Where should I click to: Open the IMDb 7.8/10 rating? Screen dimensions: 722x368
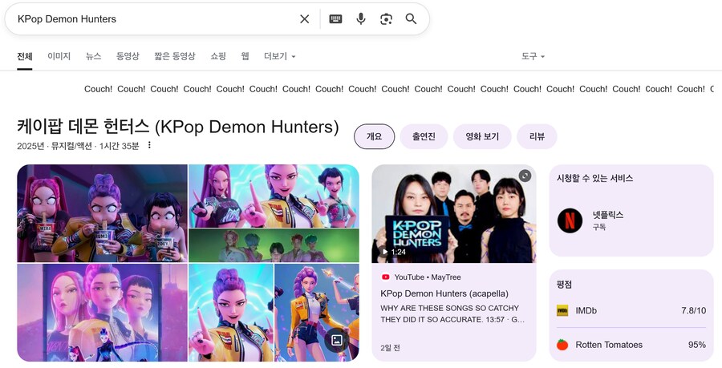[631, 310]
